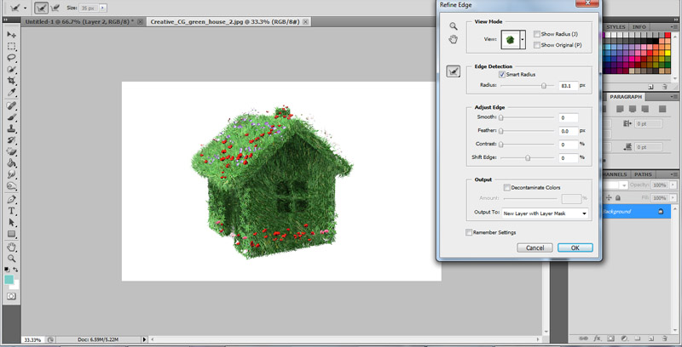The height and width of the screenshot is (347, 682).
Task: Confirm Refine Edge with OK button
Action: tap(575, 247)
